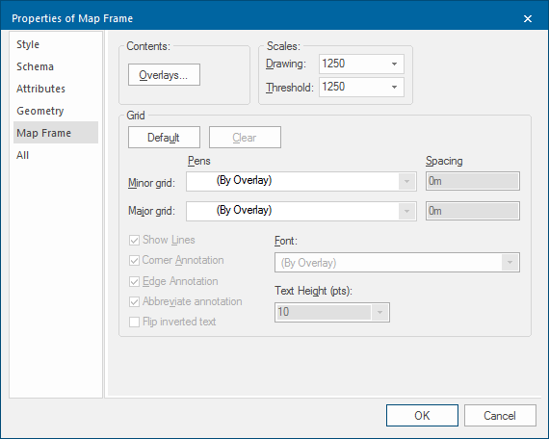The height and width of the screenshot is (439, 549).
Task: Expand the Drawing scale dropdown
Action: point(394,64)
